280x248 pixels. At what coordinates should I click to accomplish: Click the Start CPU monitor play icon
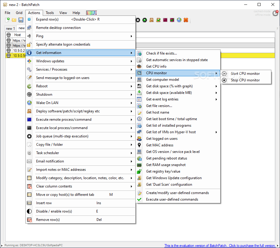(224, 74)
